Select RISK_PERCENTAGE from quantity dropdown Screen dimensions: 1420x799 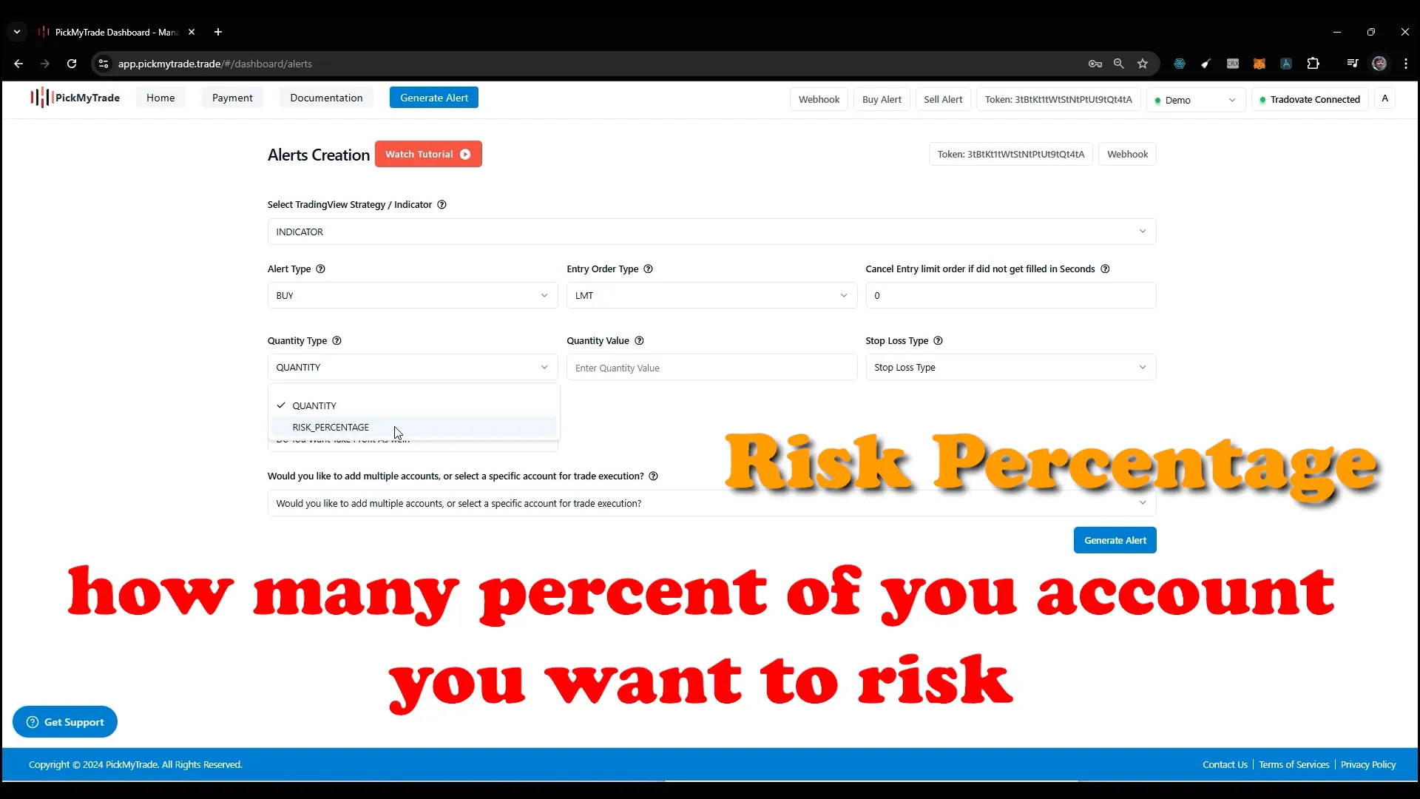331,428
